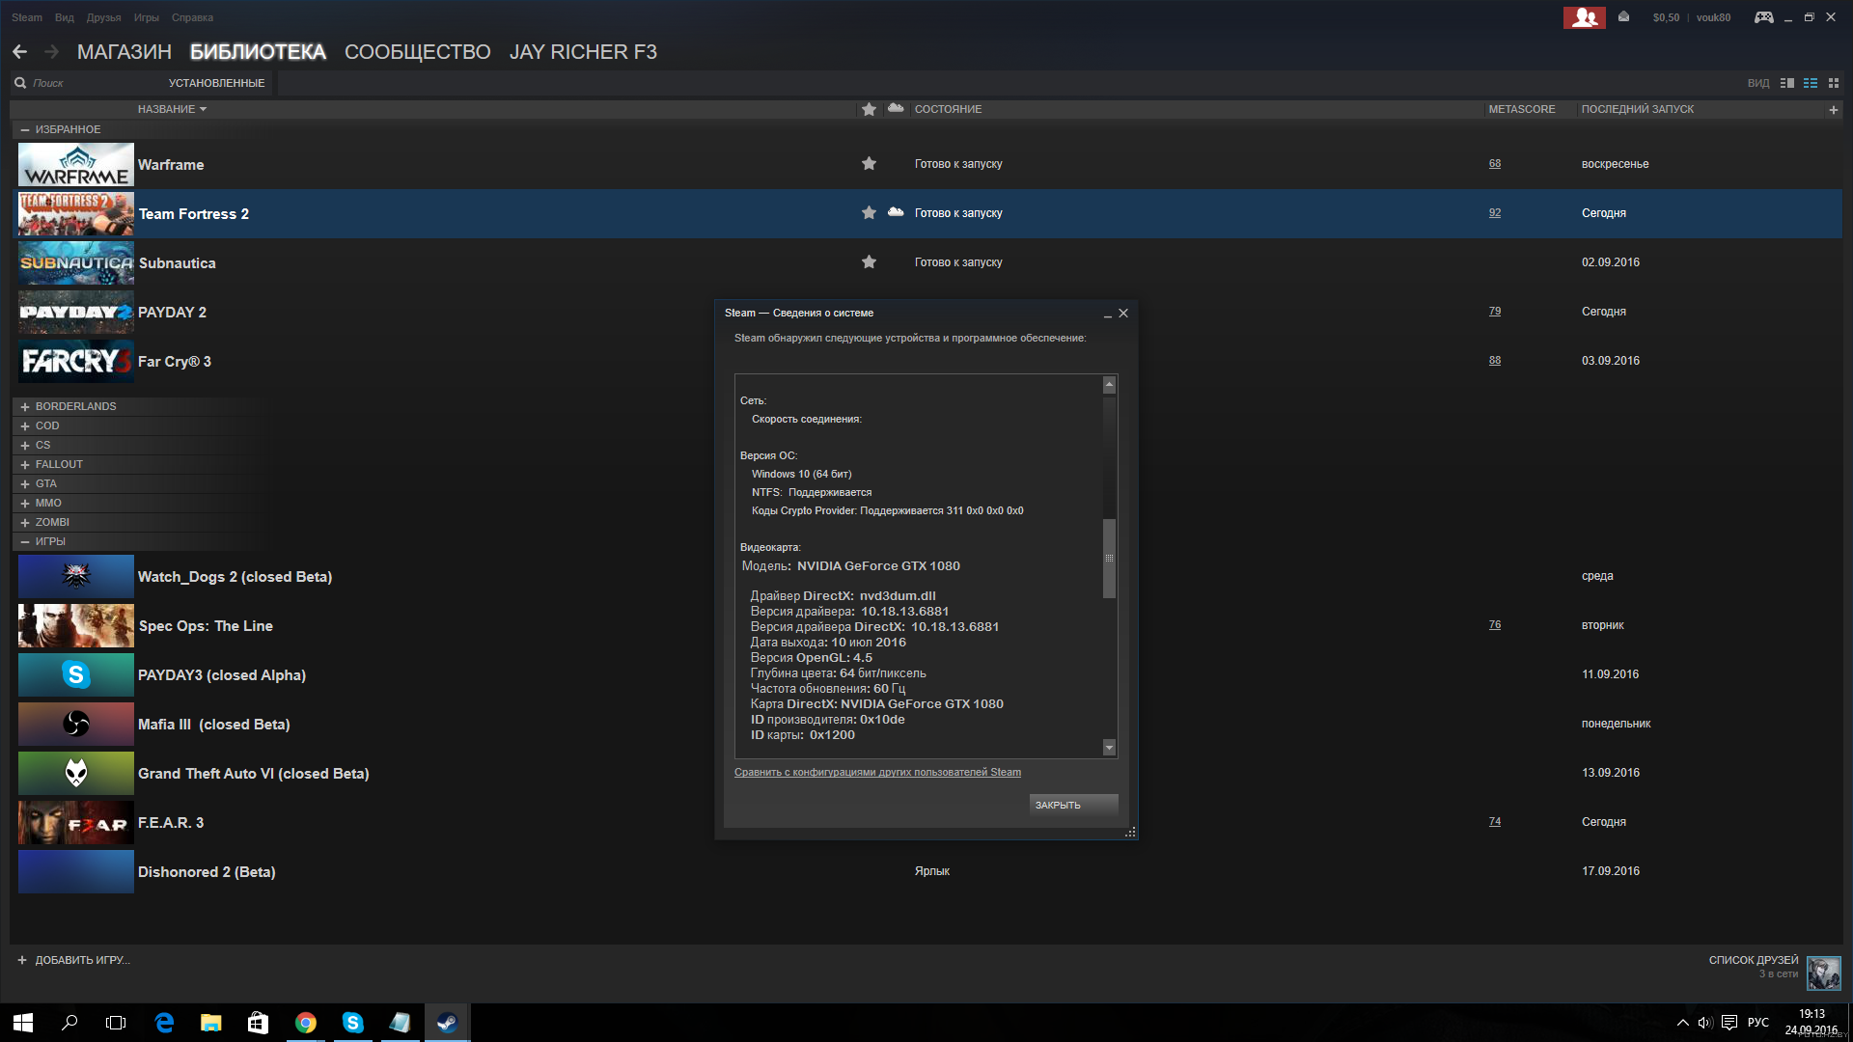This screenshot has height=1042, width=1853.
Task: Open the Справка menu
Action: pyautogui.click(x=192, y=17)
